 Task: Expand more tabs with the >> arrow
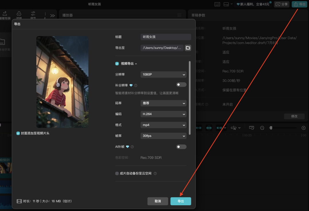click(52, 16)
